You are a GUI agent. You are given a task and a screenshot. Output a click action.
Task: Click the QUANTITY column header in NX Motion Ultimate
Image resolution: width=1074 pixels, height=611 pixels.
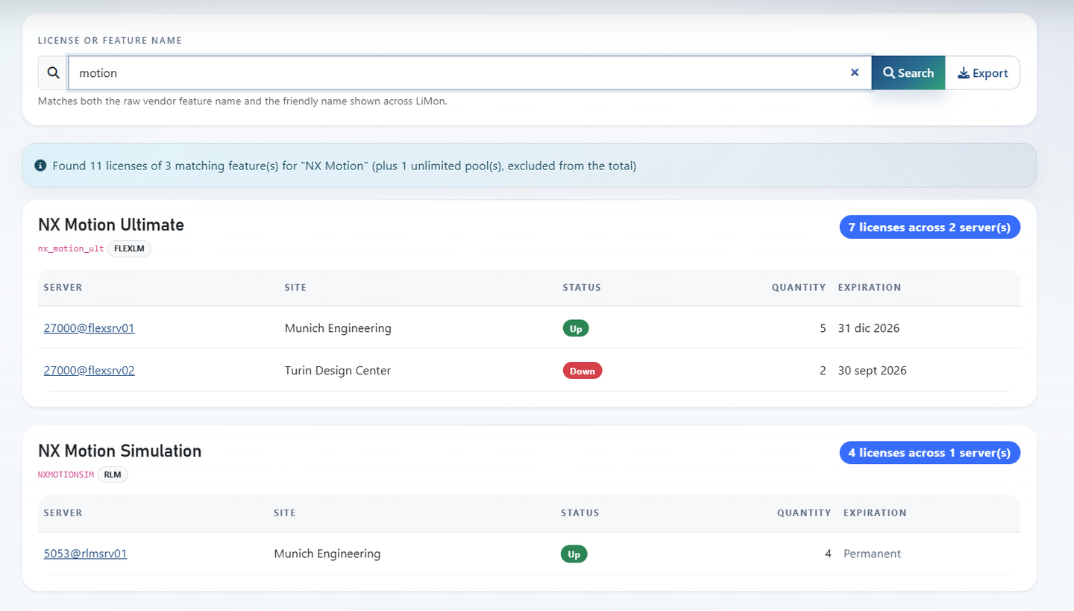(799, 287)
